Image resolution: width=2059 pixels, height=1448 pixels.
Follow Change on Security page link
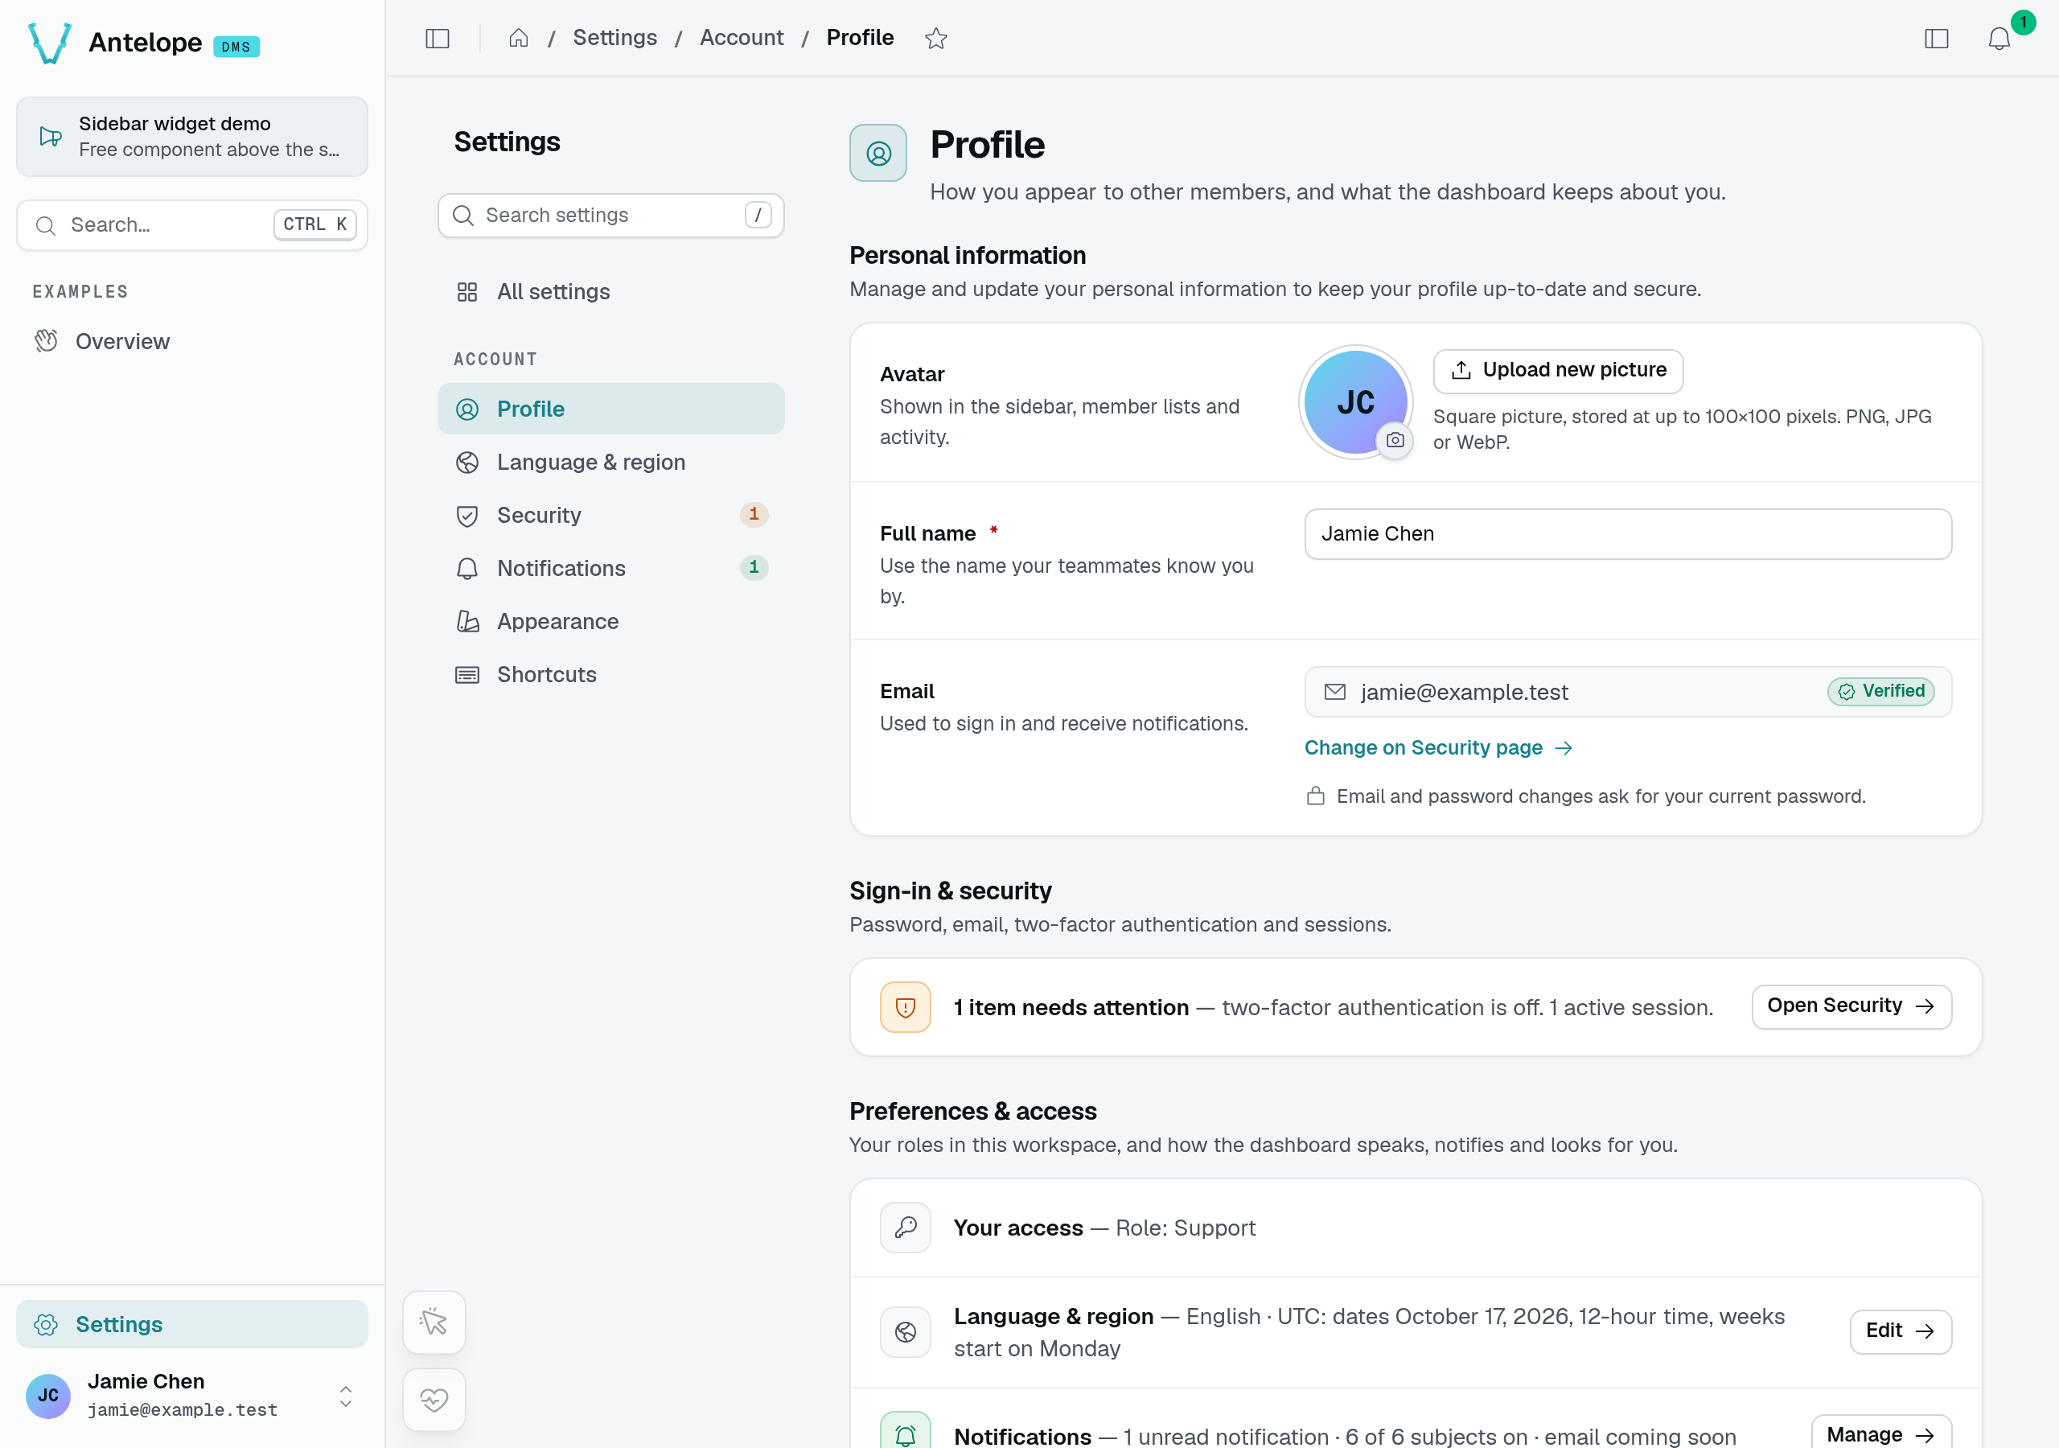pos(1438,747)
